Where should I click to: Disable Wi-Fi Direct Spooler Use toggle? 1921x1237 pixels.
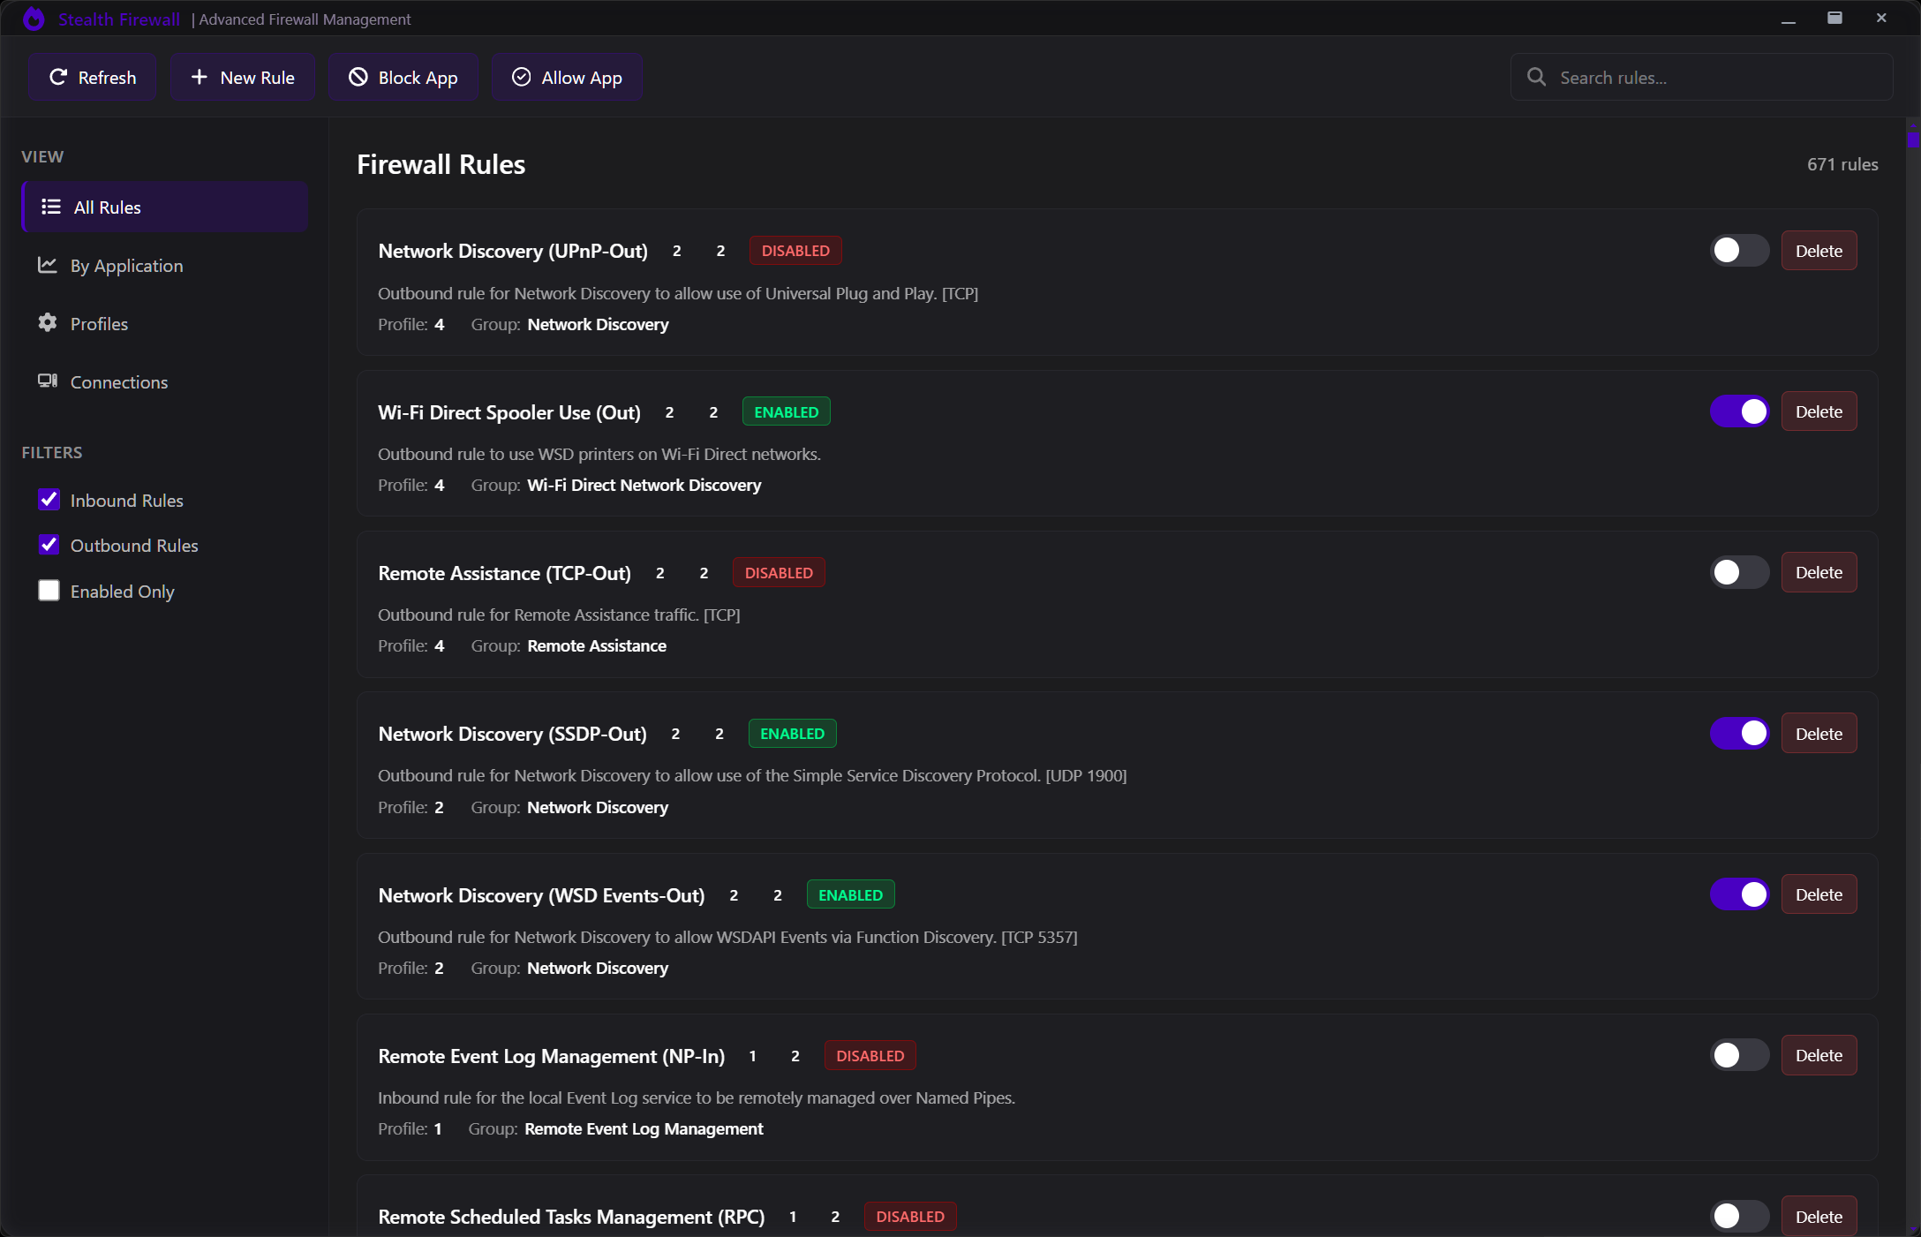pyautogui.click(x=1739, y=411)
